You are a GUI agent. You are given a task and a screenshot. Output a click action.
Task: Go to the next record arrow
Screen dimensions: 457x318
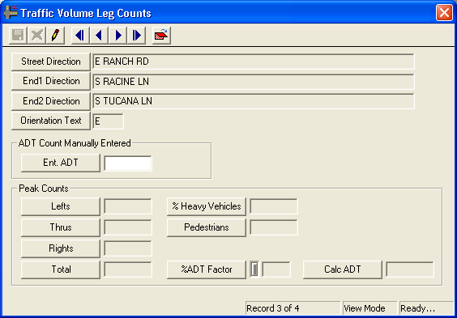(x=117, y=36)
